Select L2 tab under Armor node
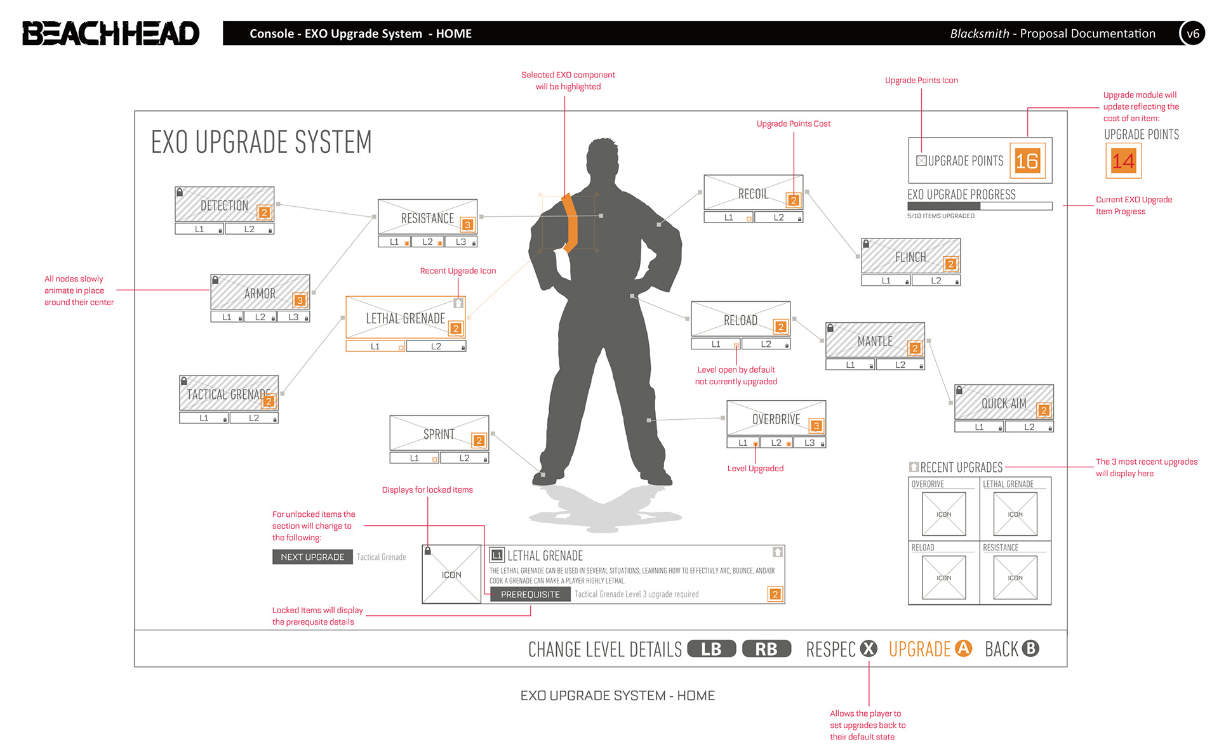The image size is (1219, 754). point(260,317)
